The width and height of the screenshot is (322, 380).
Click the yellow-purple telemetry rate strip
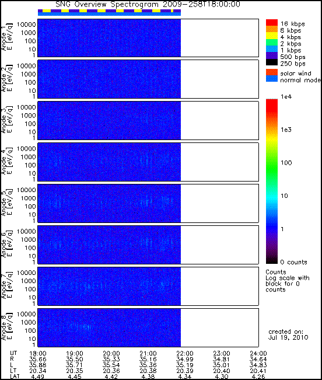pyautogui.click(x=109, y=11)
